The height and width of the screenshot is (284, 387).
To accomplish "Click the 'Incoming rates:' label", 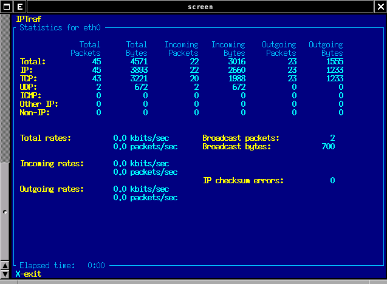I will click(52, 163).
